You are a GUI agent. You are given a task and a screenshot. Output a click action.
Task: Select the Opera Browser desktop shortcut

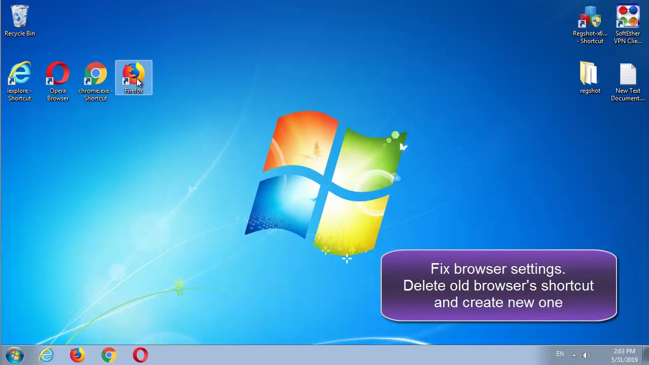[x=58, y=82]
